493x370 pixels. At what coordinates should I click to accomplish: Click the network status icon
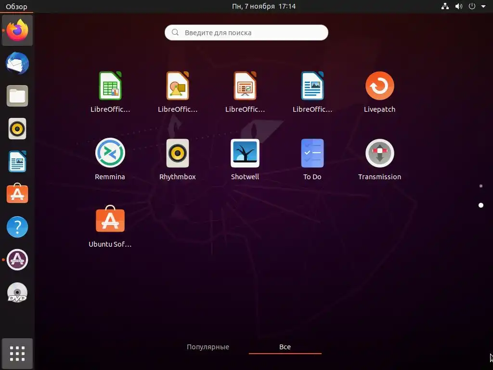point(445,6)
